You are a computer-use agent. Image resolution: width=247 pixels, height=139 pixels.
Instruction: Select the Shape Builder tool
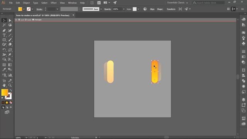tap(4, 59)
